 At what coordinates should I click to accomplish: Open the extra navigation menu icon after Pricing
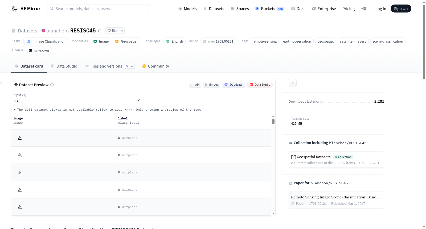[x=363, y=9]
